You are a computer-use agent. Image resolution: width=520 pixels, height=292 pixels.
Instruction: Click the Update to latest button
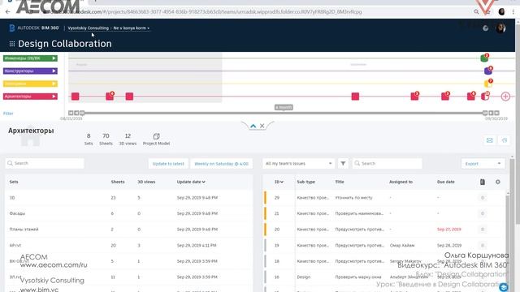click(x=168, y=164)
